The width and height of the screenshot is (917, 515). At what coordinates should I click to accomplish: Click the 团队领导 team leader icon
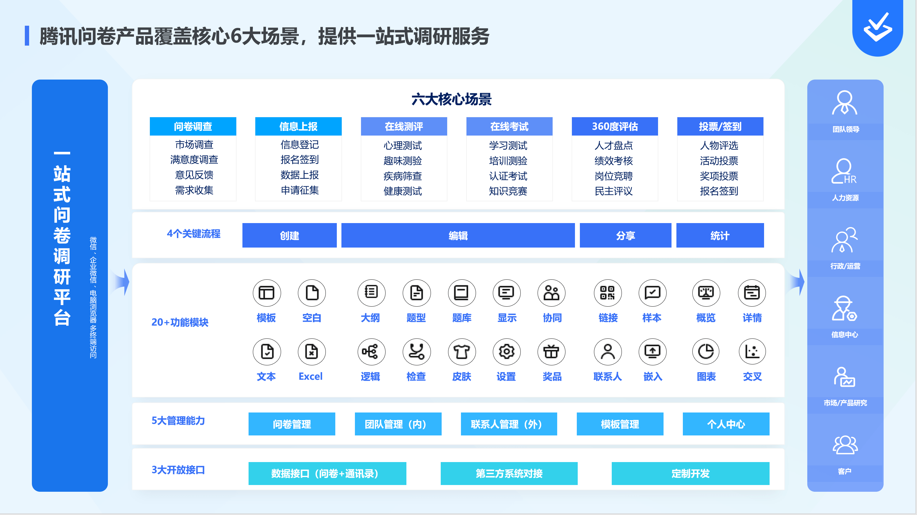point(844,103)
